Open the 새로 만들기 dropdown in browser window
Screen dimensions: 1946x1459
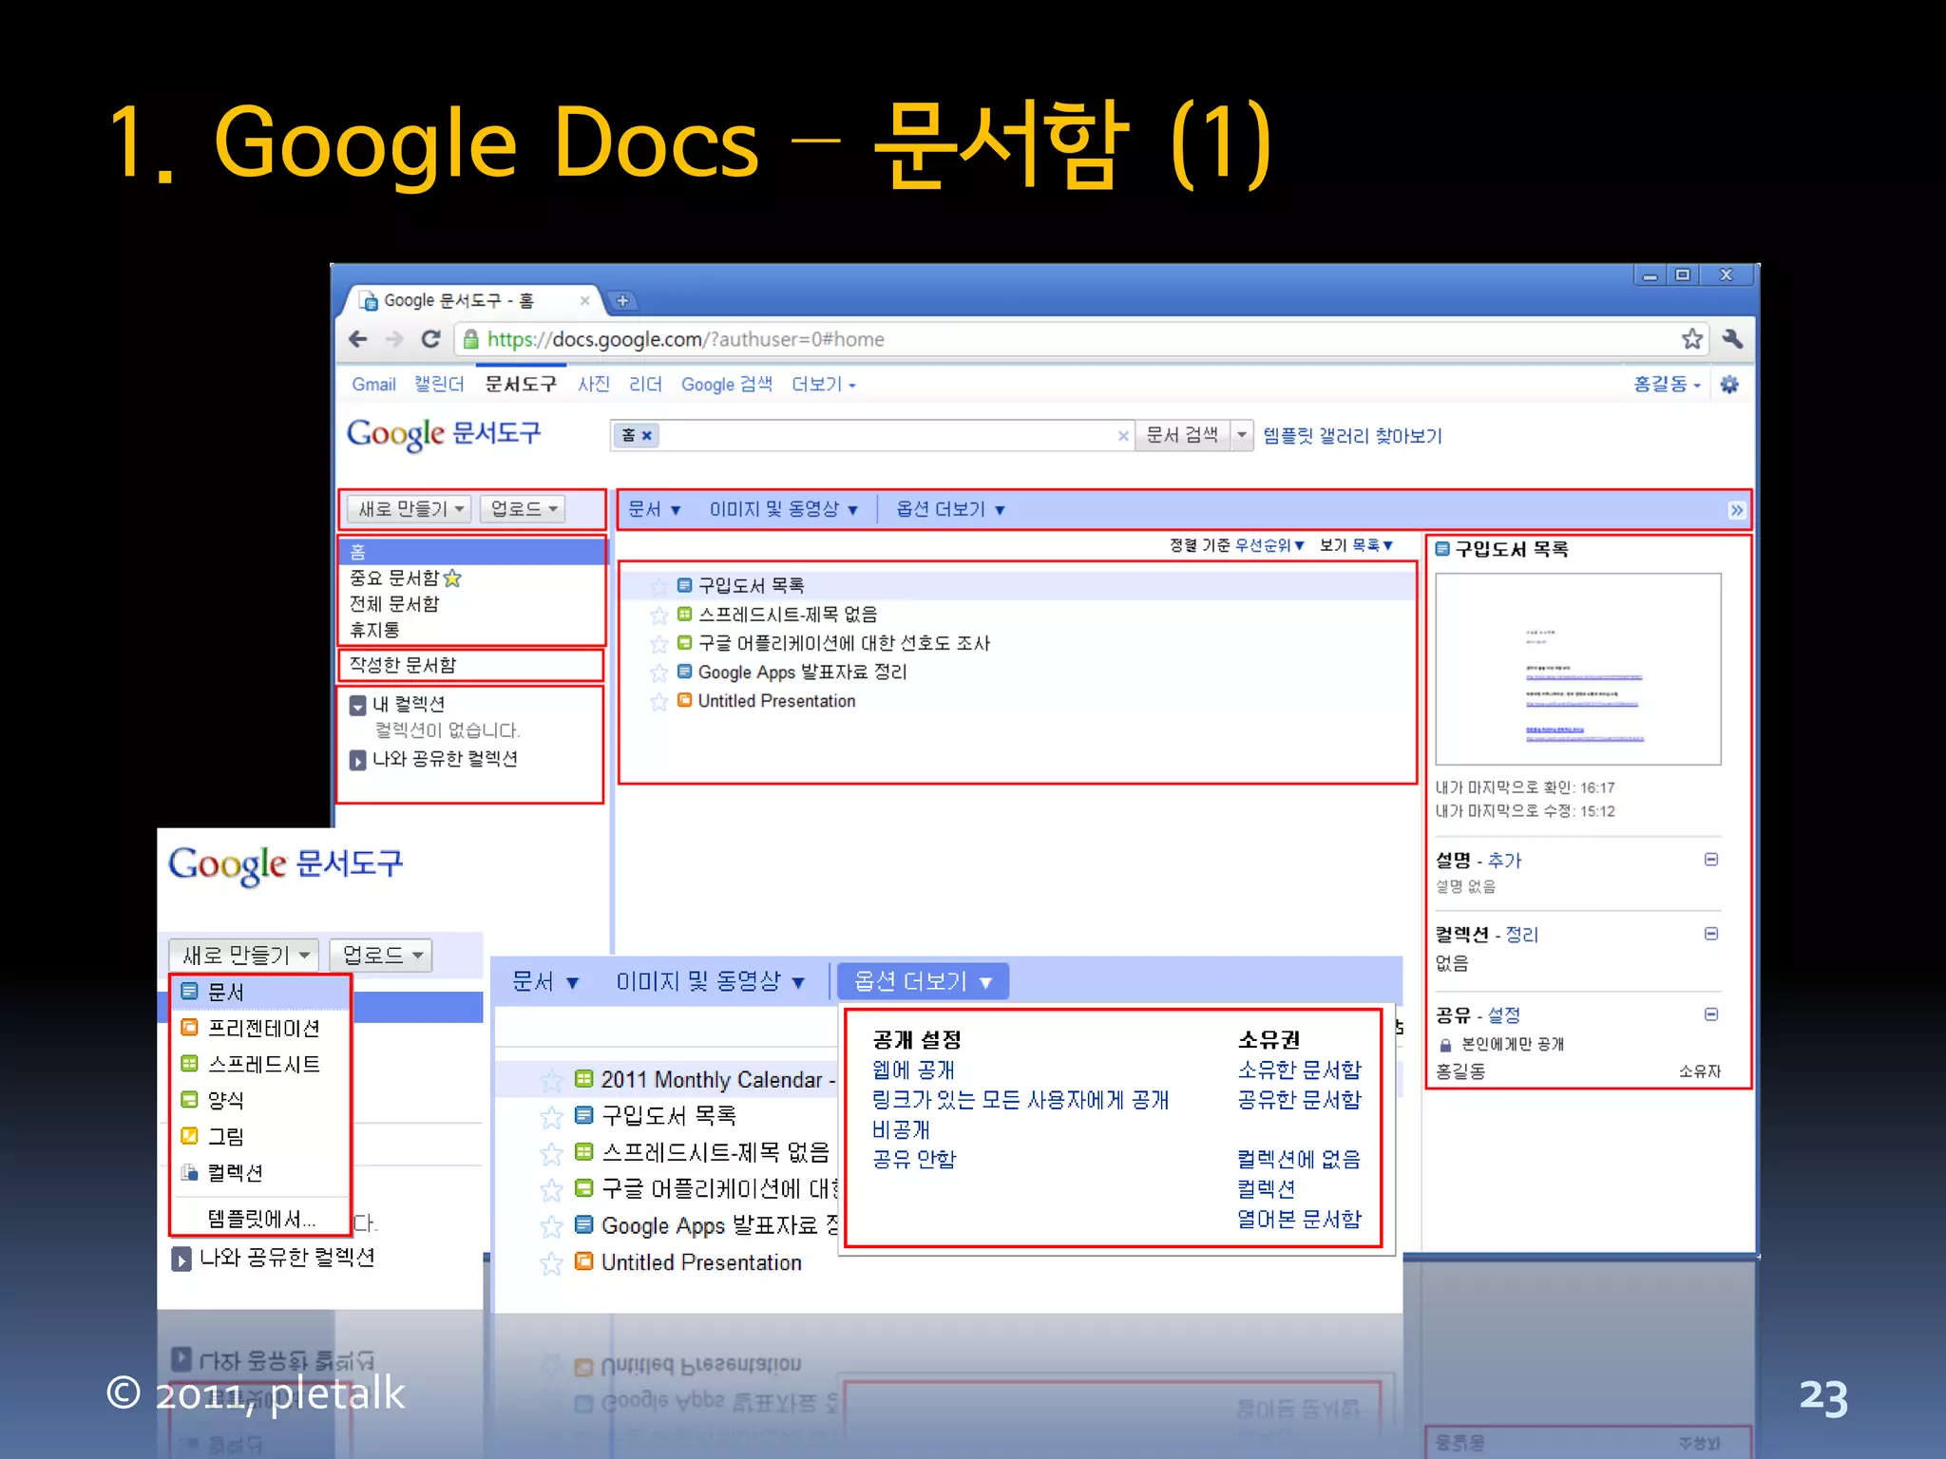pos(409,509)
